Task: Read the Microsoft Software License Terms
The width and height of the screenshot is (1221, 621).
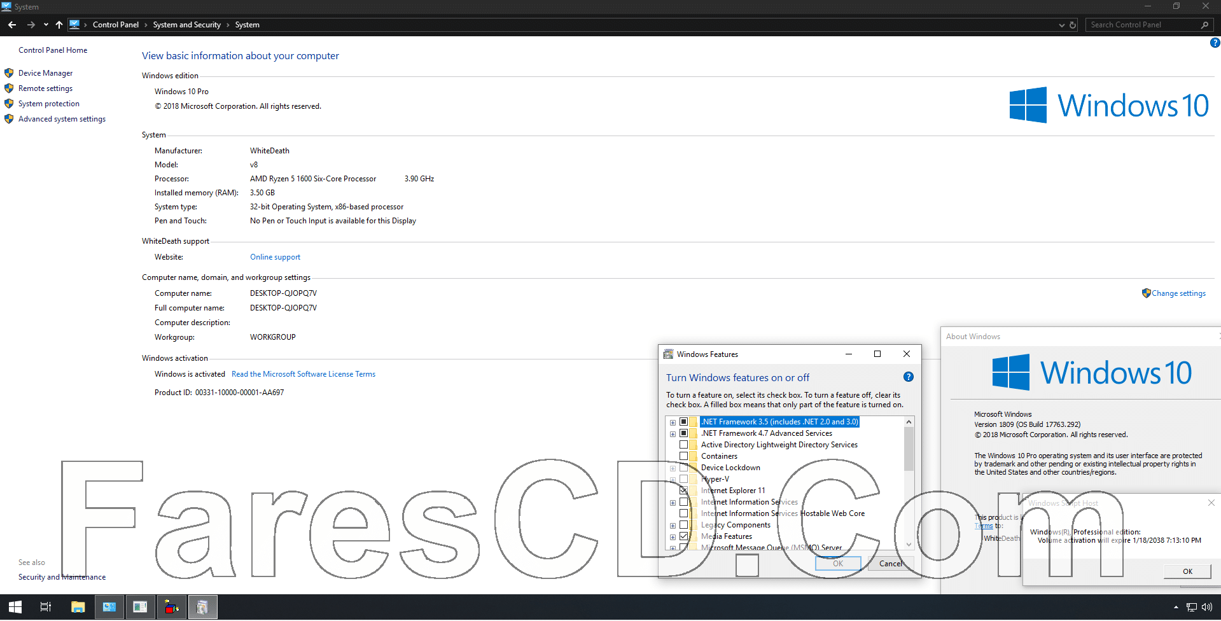Action: tap(304, 374)
